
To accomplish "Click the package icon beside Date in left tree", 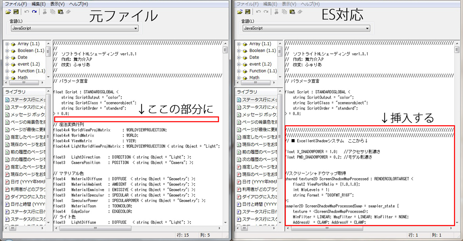I will click(x=13, y=58).
